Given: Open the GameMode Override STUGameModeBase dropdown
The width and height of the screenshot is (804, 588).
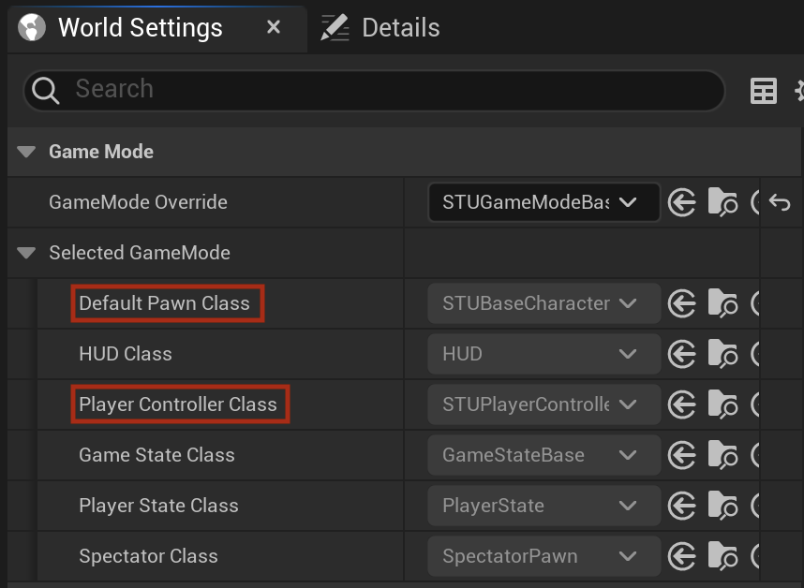Looking at the screenshot, I should pyautogui.click(x=543, y=202).
